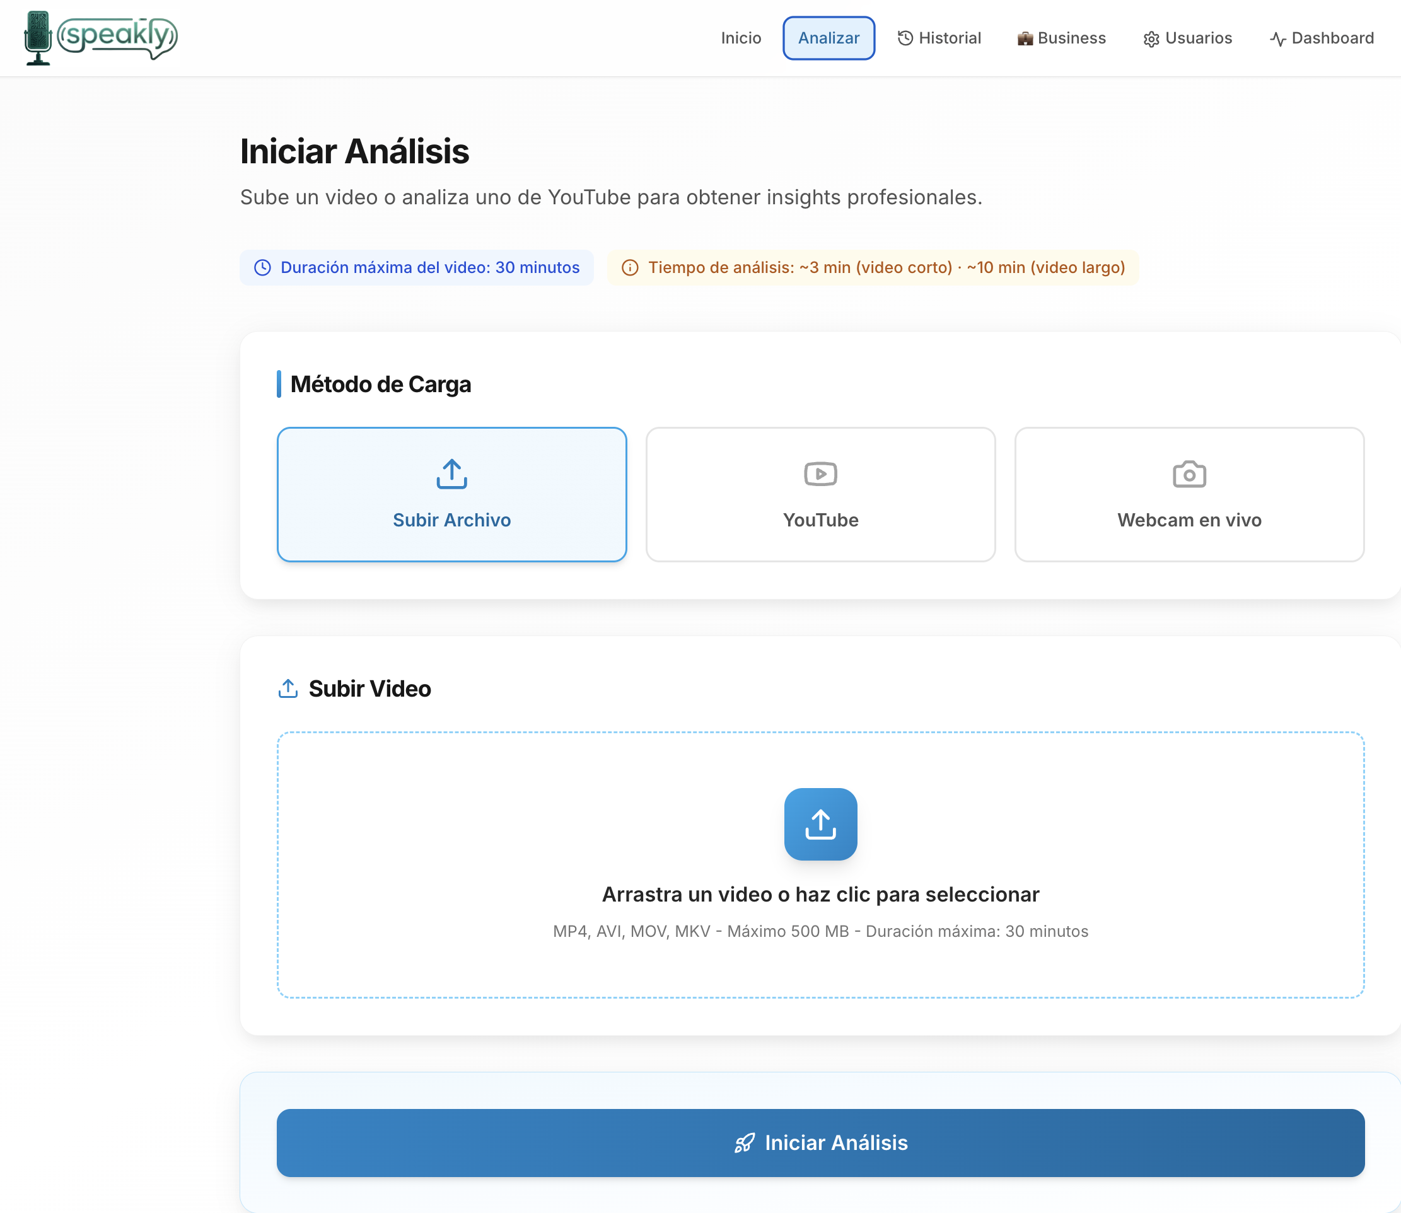Click the upload icon beside Subir Video
This screenshot has height=1213, width=1401.
click(x=288, y=688)
